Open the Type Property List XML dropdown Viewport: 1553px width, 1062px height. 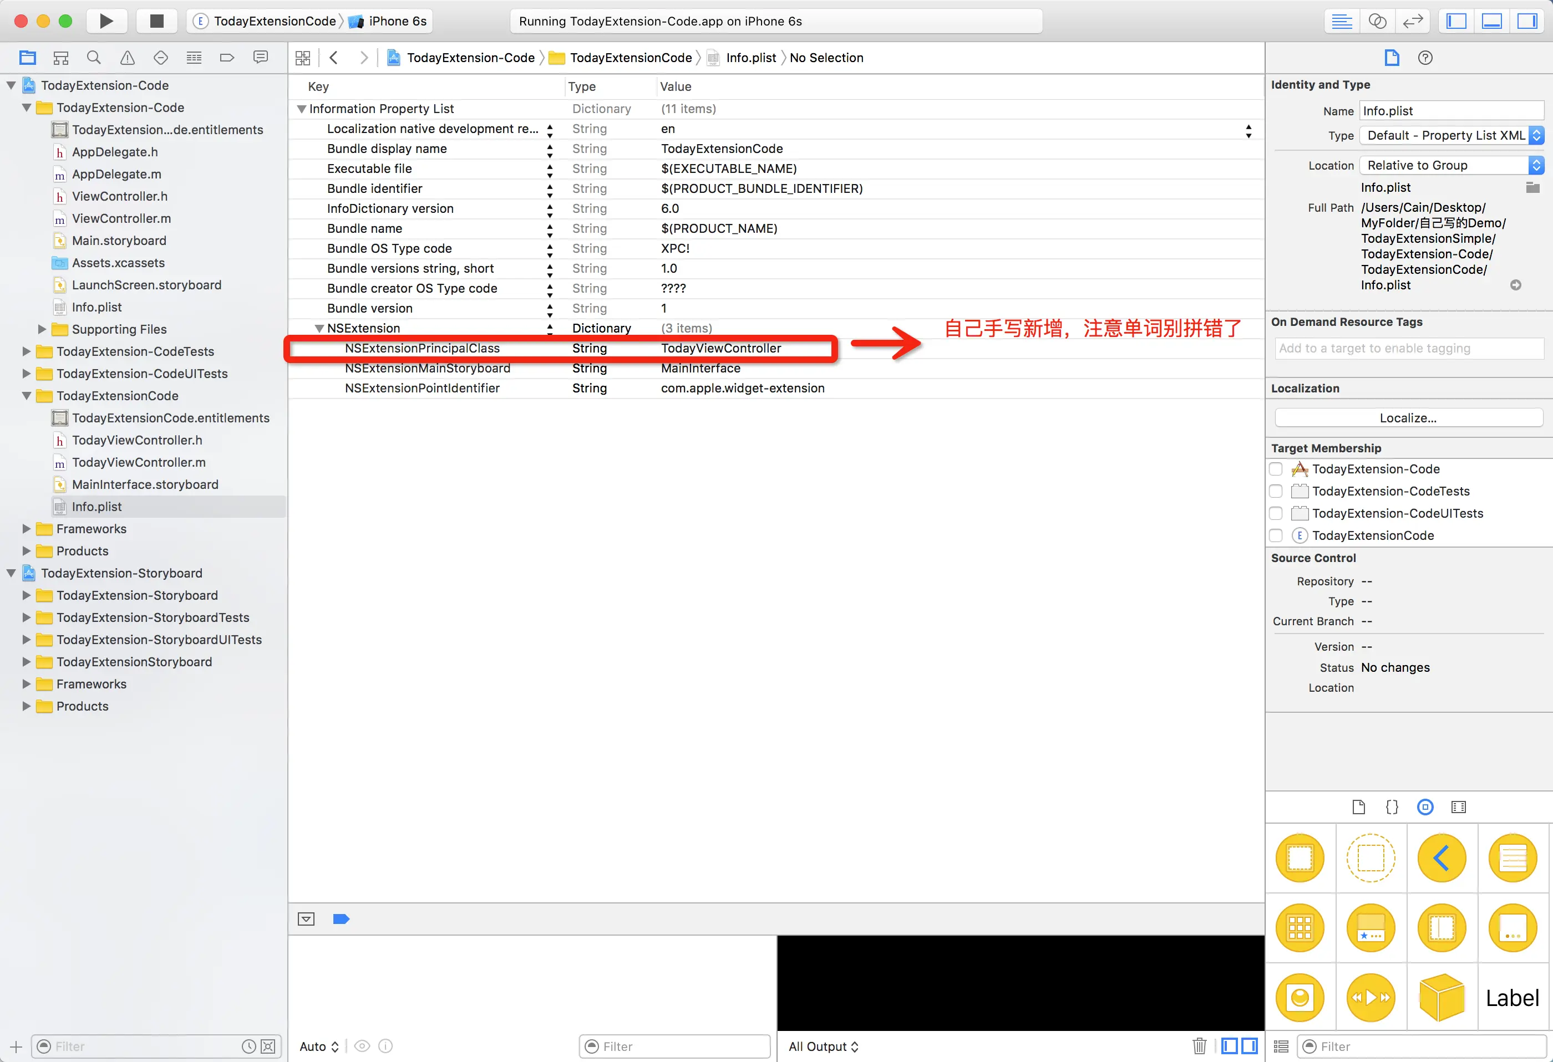(x=1451, y=135)
